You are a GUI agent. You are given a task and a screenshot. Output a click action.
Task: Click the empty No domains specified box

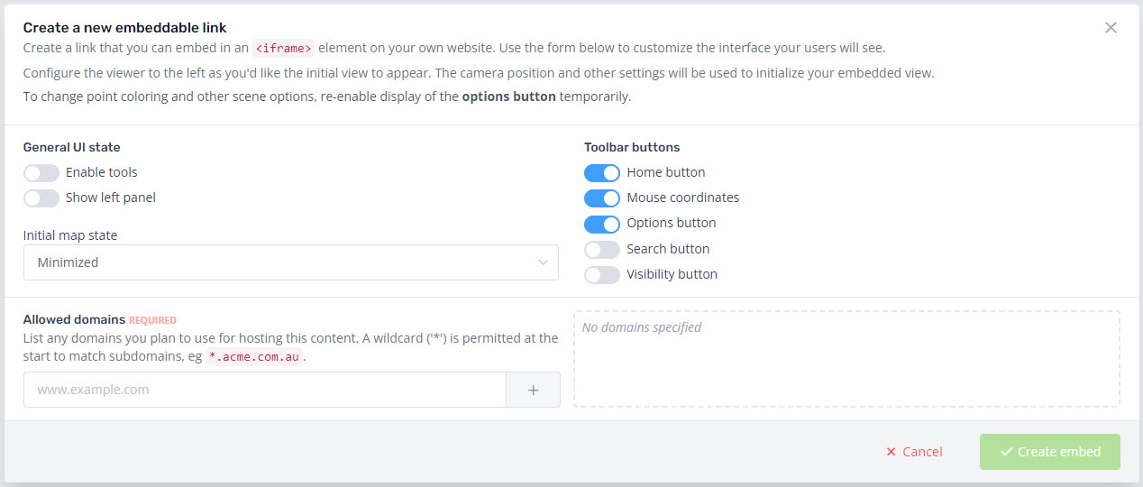[x=846, y=359]
